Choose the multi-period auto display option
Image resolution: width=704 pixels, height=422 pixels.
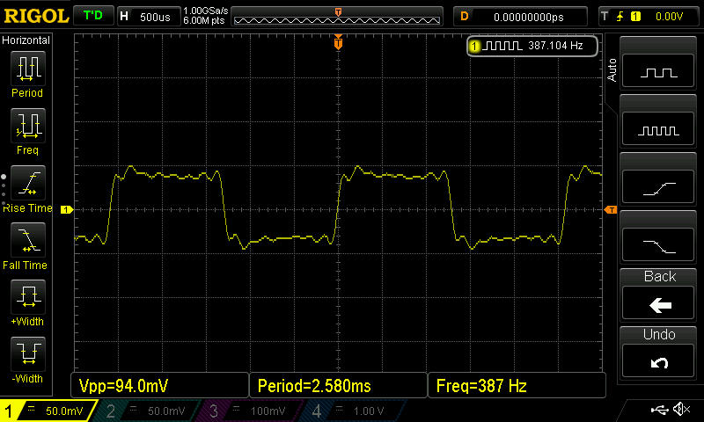pyautogui.click(x=658, y=128)
